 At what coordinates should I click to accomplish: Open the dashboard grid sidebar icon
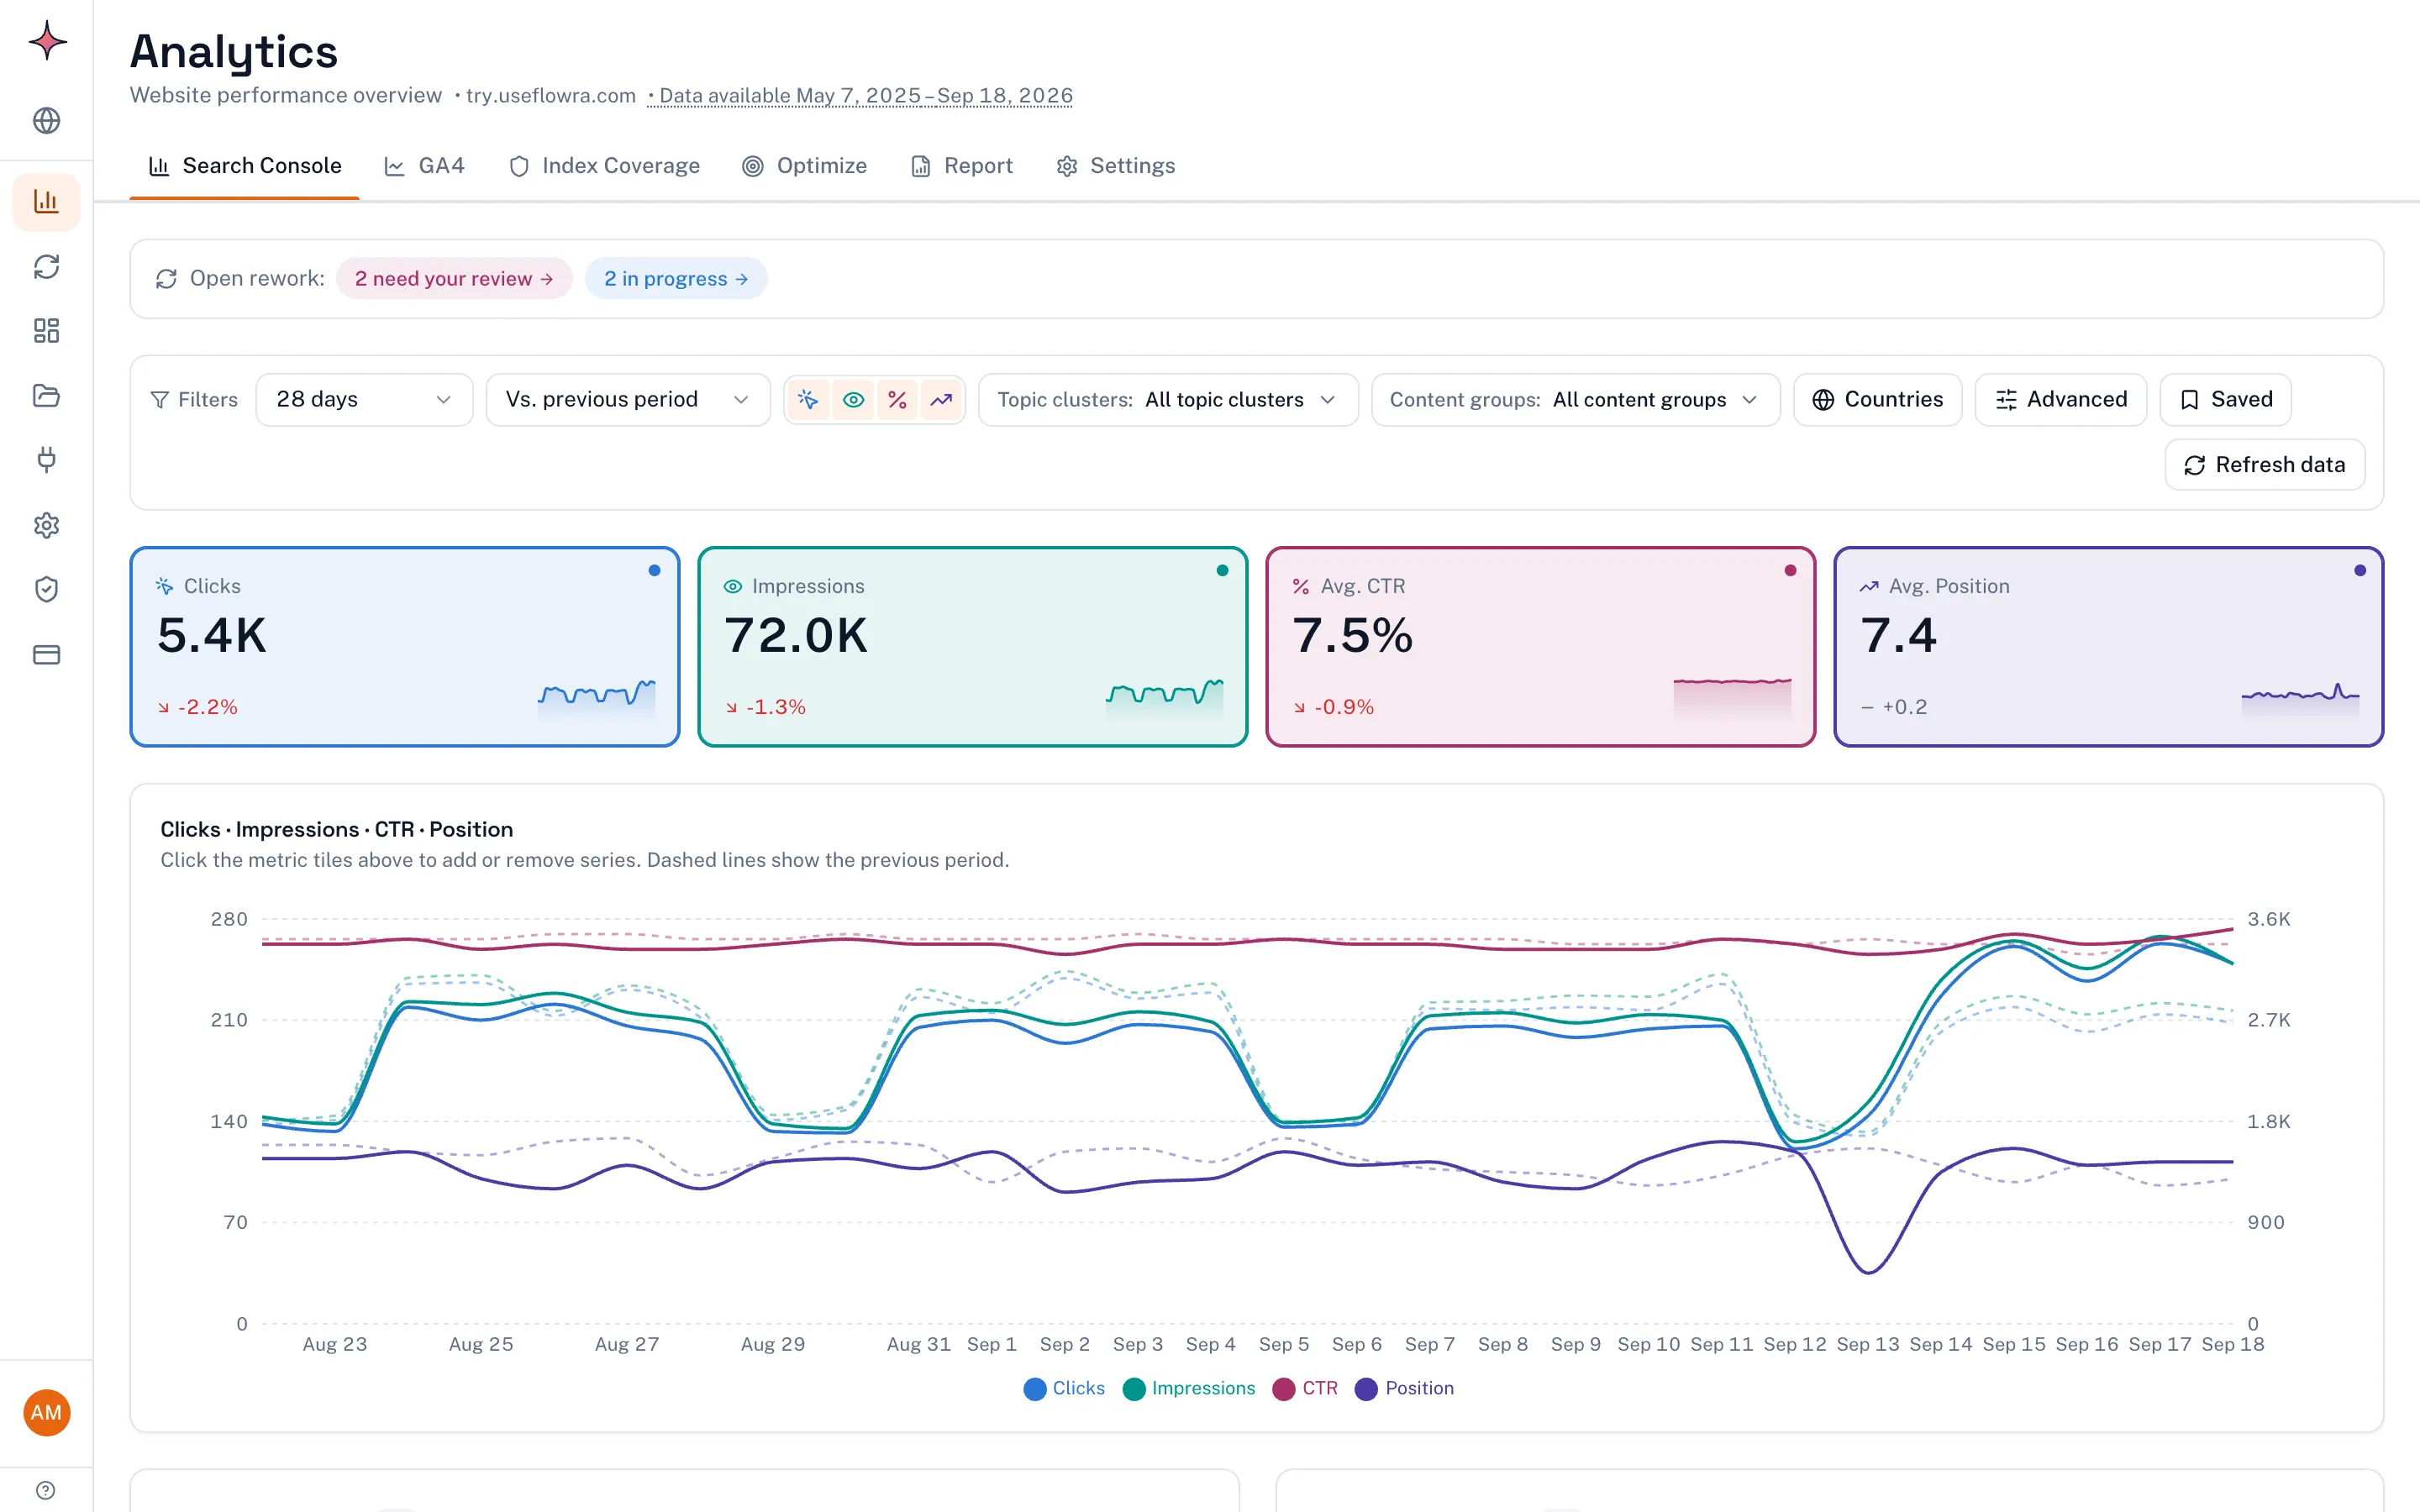[47, 331]
